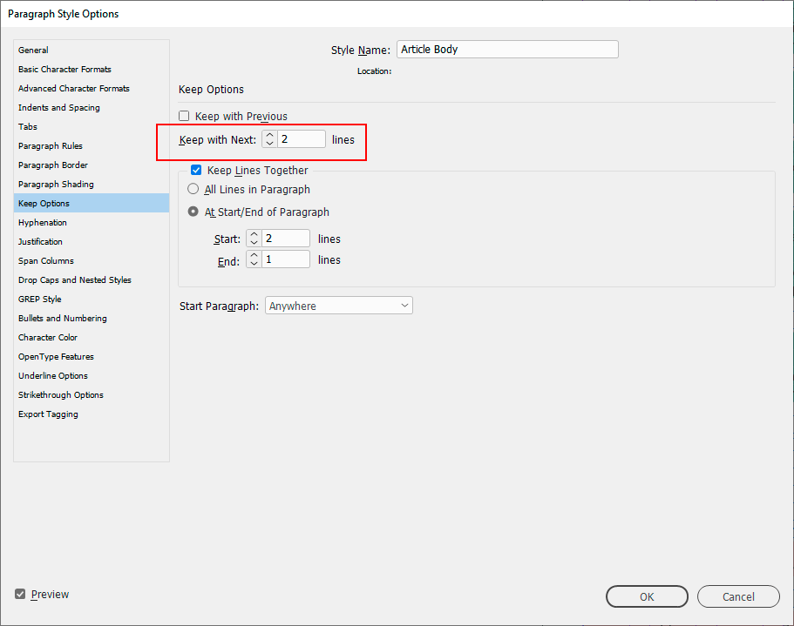
Task: Open the GREP Style section
Action: coord(39,299)
